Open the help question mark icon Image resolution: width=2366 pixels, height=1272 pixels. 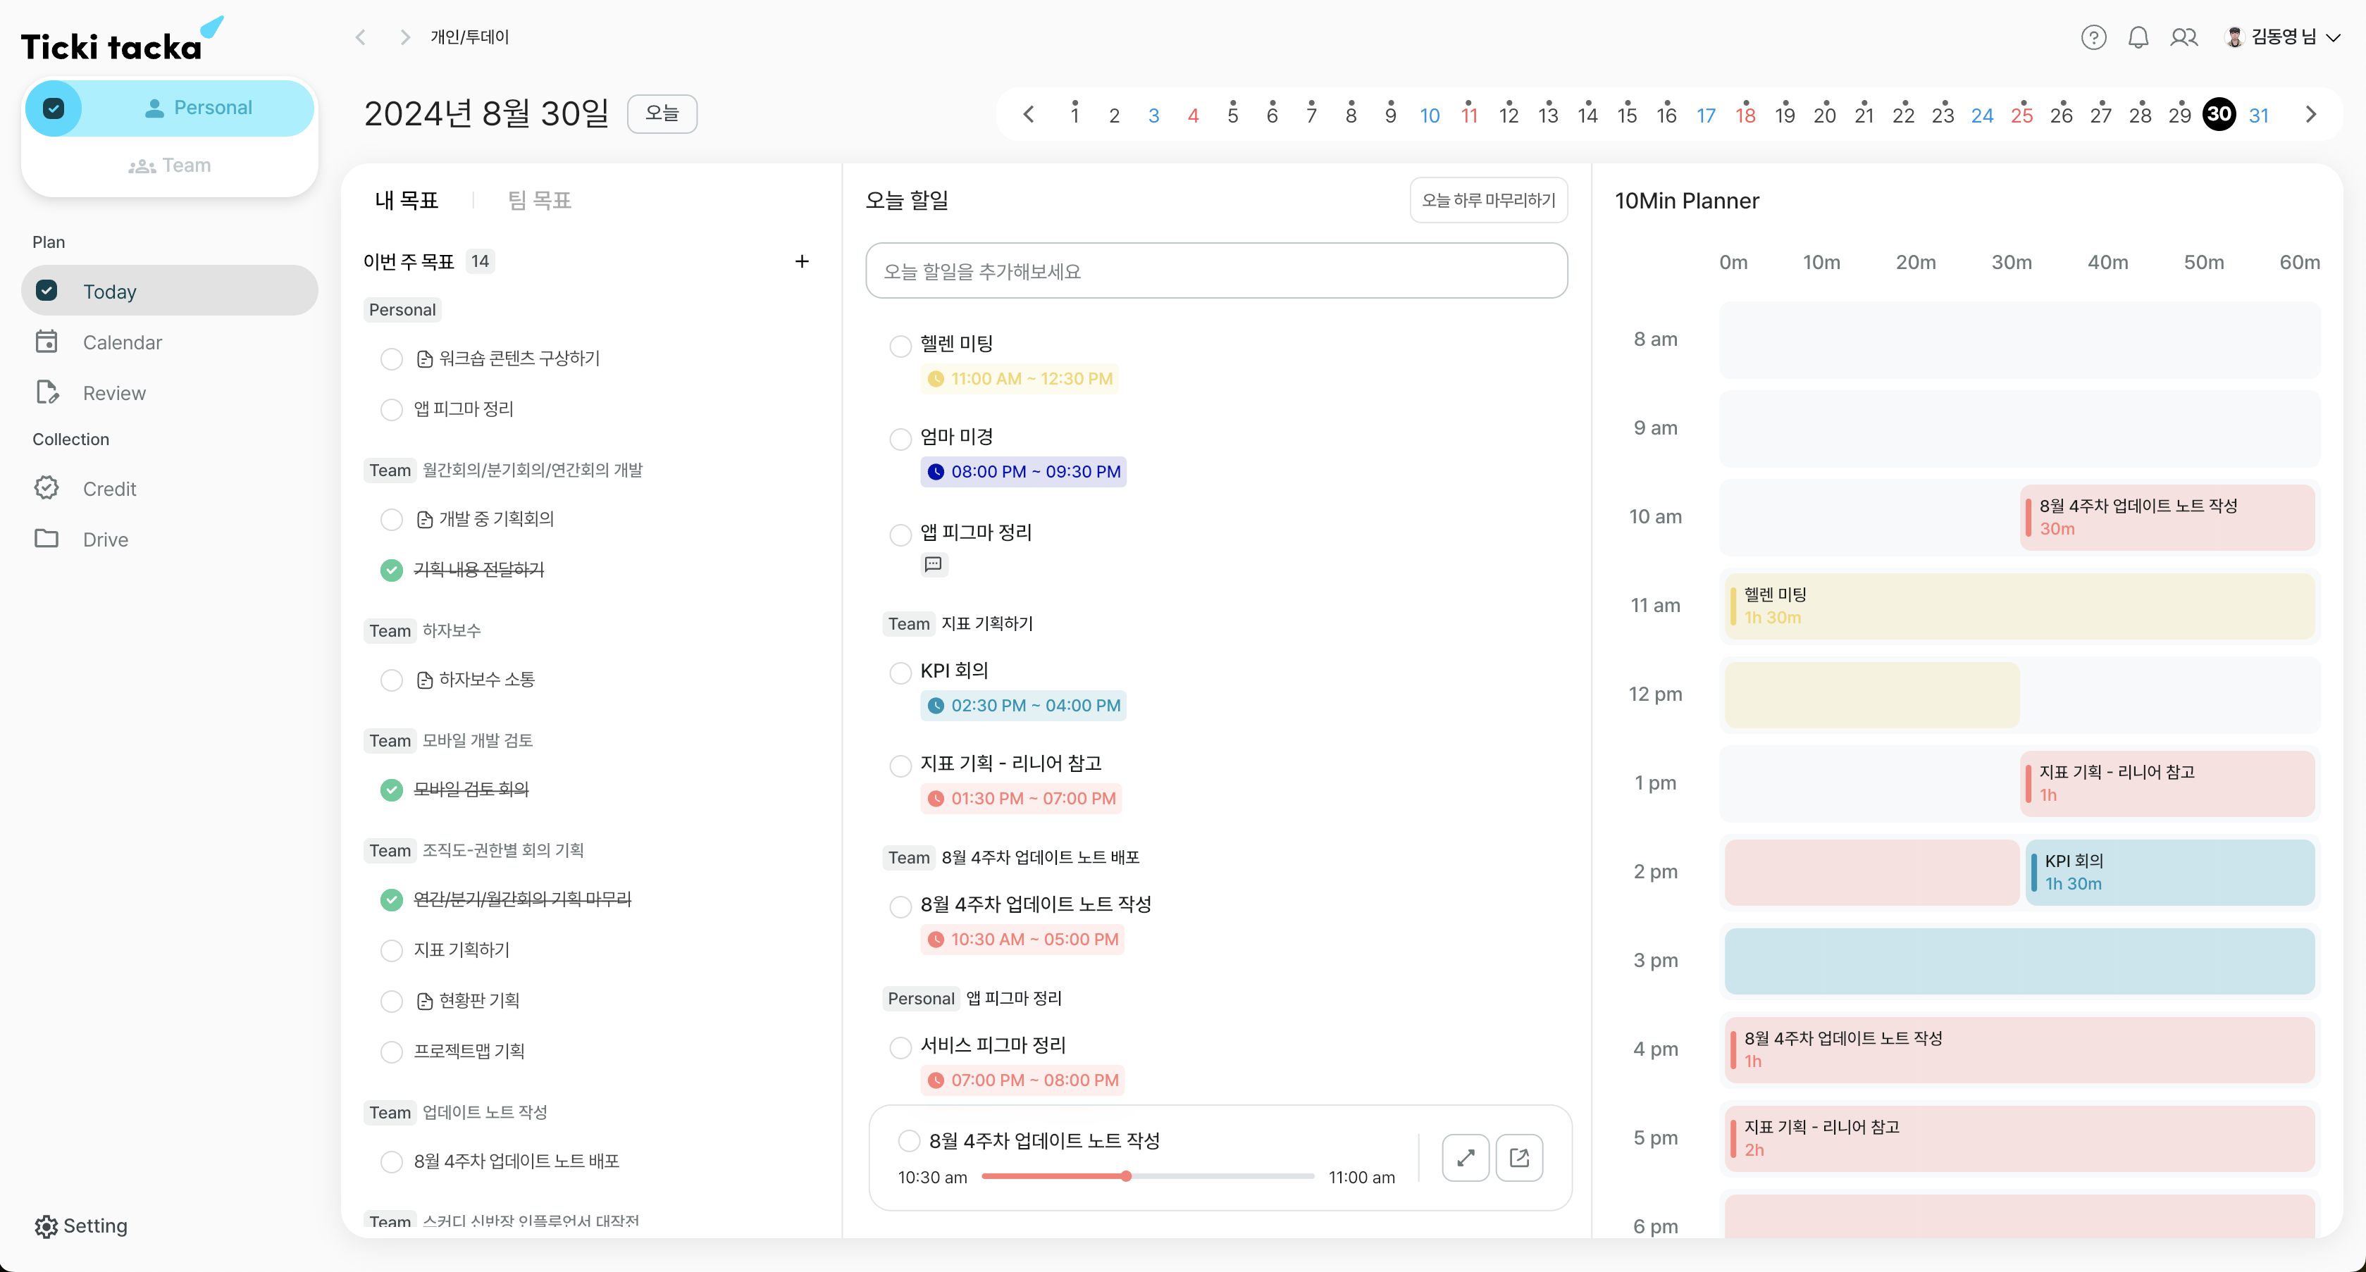2093,37
